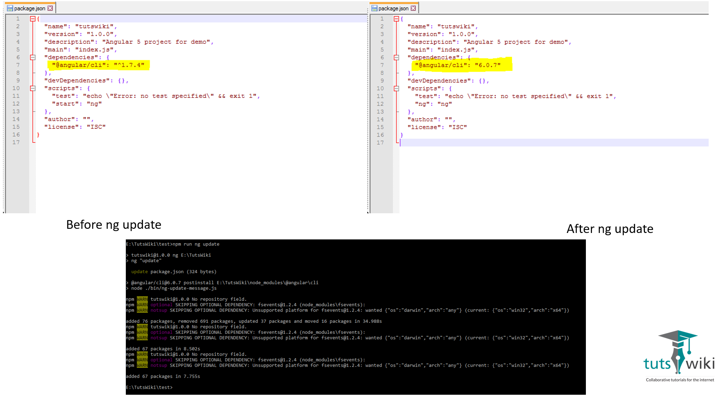Click the "start": "ng" line in left pane
The width and height of the screenshot is (717, 397).
click(x=77, y=104)
